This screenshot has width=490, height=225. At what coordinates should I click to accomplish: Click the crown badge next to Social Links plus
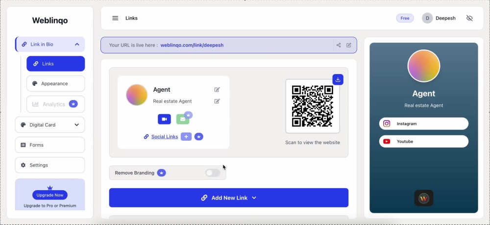(199, 137)
